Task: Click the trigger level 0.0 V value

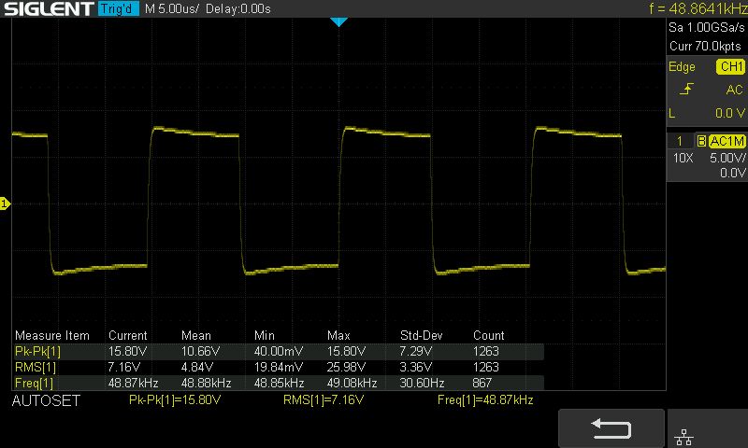Action: 730,113
